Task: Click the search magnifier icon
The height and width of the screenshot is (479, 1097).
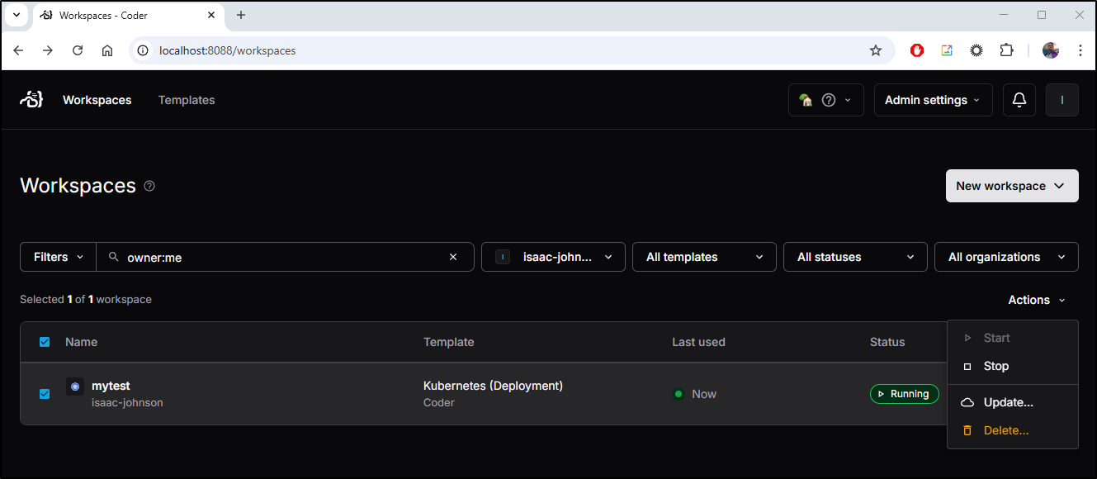Action: tap(114, 257)
